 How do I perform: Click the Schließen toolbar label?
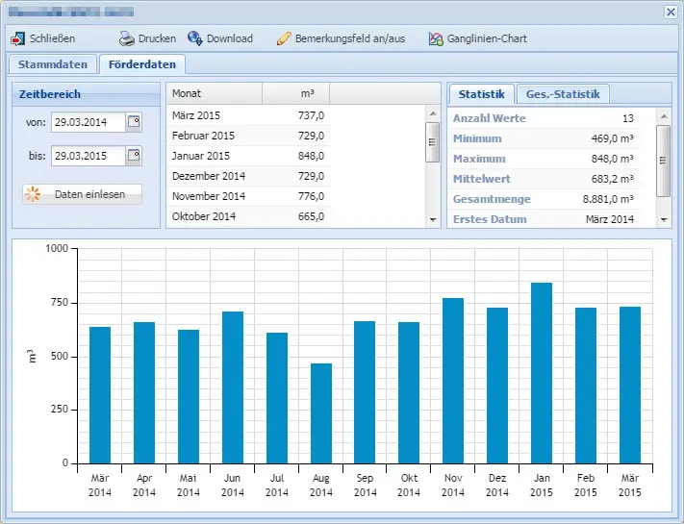coord(52,38)
